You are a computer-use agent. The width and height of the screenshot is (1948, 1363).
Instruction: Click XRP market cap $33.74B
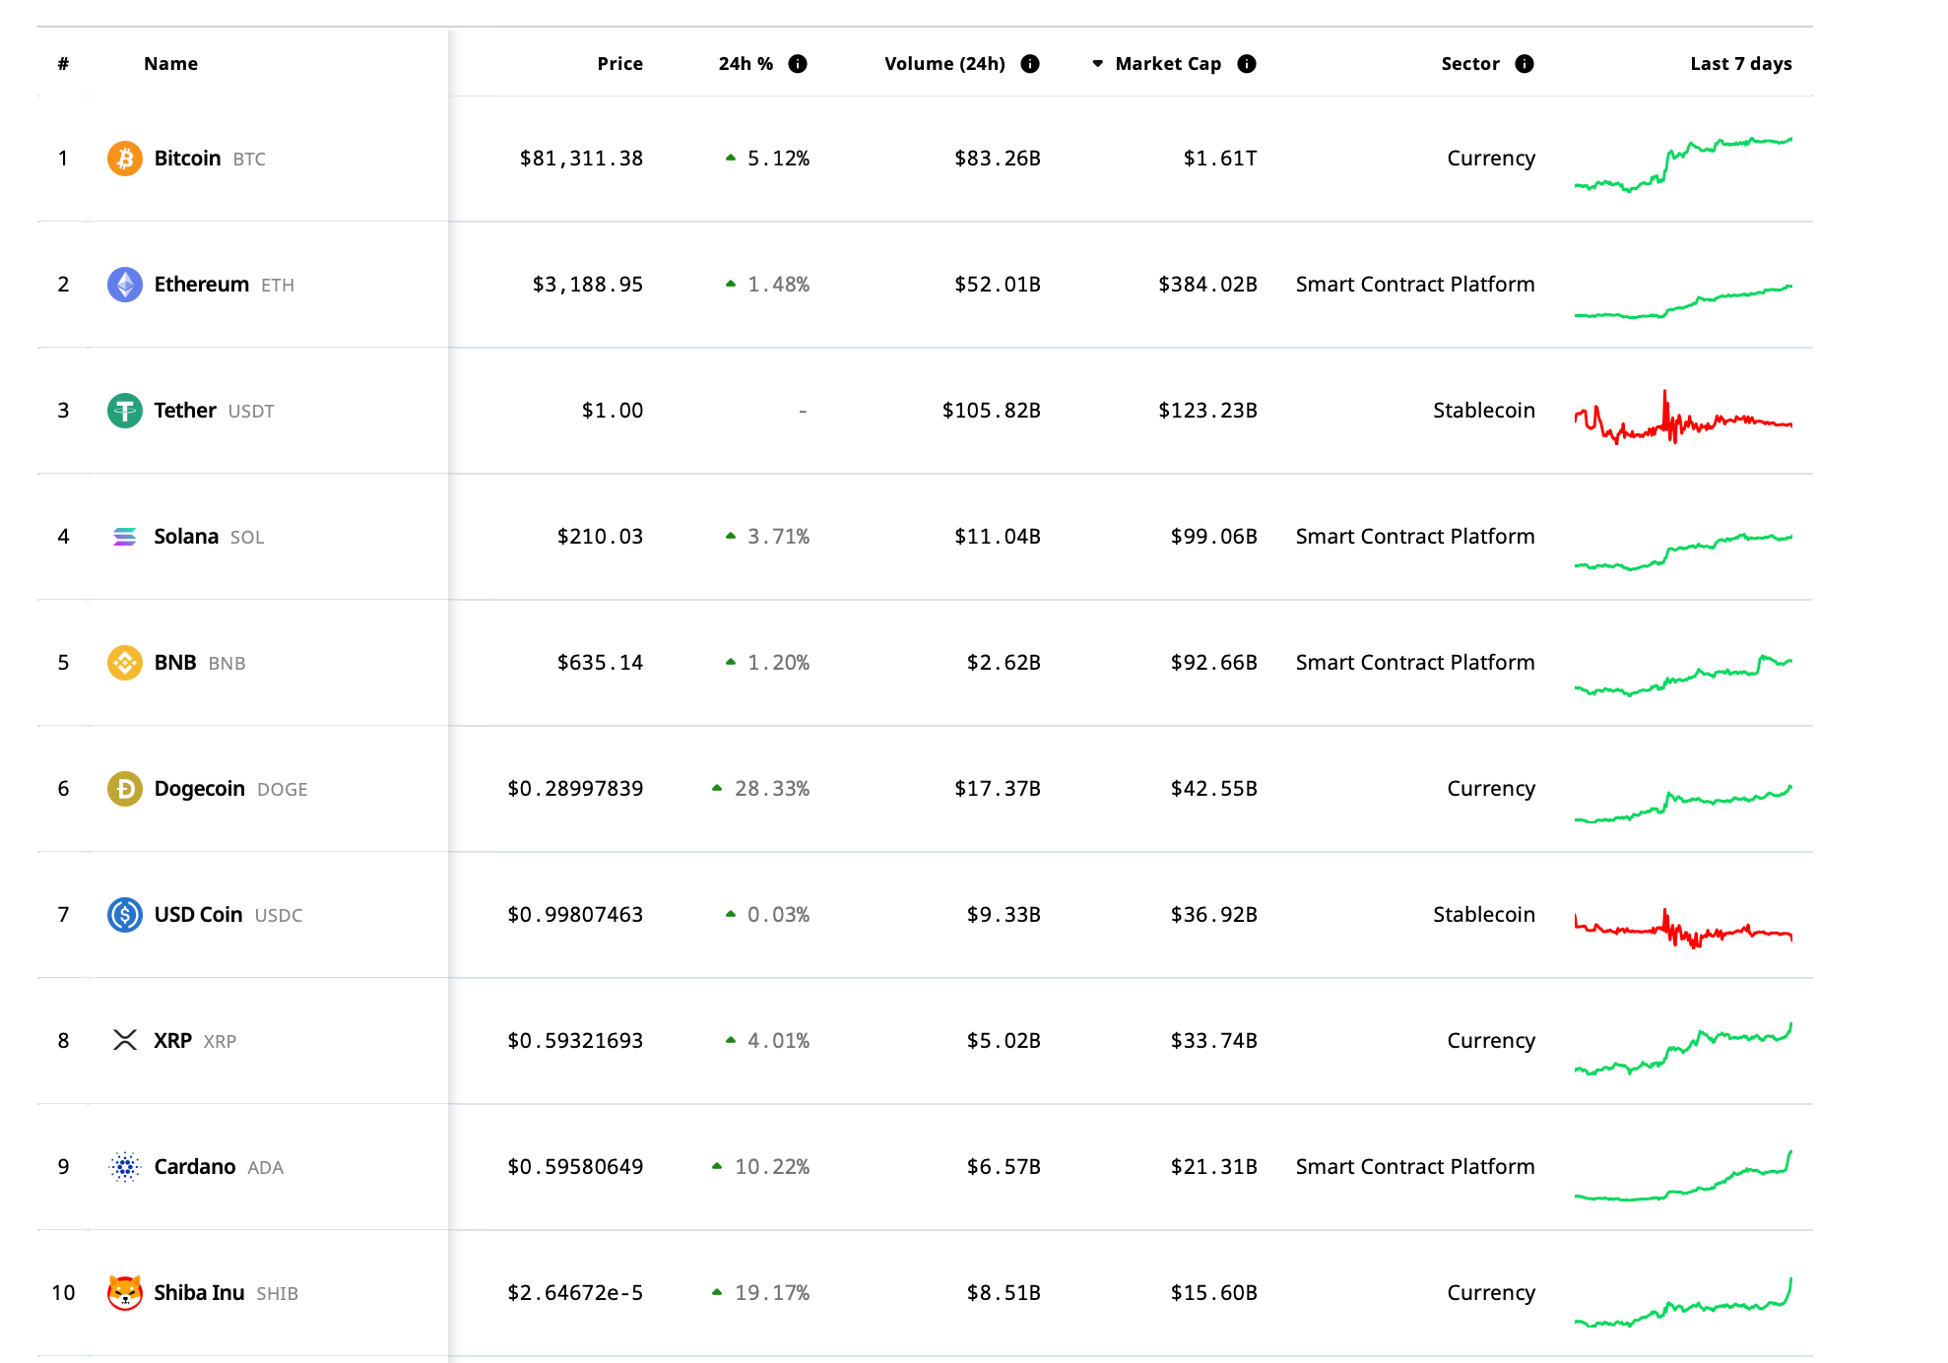[1214, 1041]
